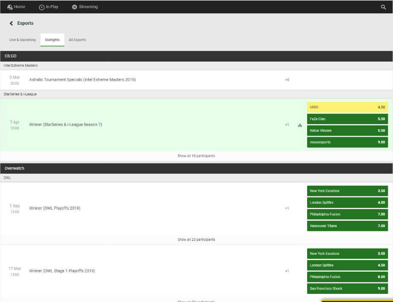Select the Outrights tab
Viewport: 393px width, 302px height.
[52, 40]
